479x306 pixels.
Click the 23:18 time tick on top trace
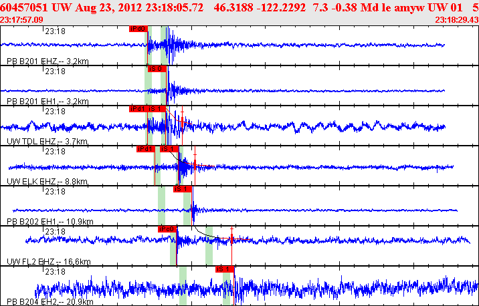pyautogui.click(x=54, y=31)
